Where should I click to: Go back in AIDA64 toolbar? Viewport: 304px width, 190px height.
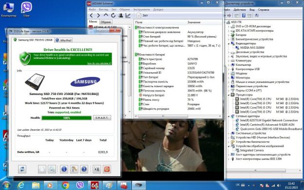click(x=91, y=15)
